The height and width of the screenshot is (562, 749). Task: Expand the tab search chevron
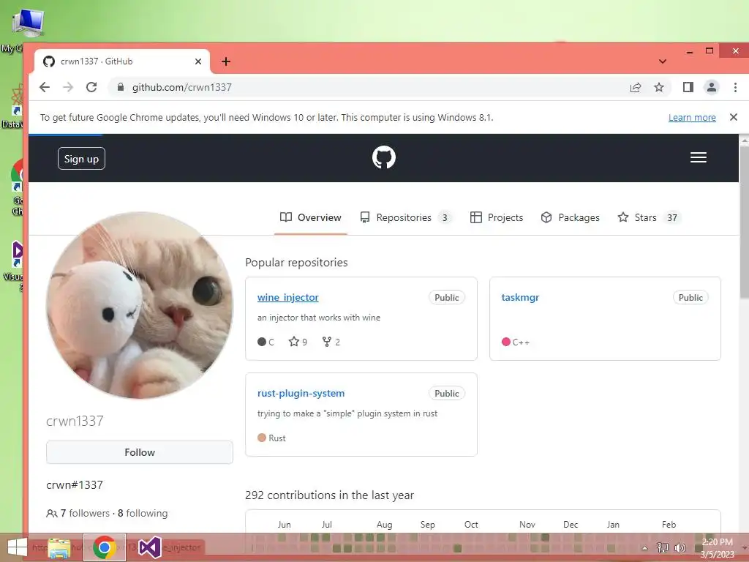tap(662, 61)
